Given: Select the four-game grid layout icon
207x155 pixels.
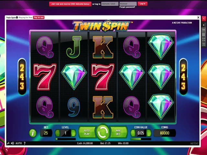Looking at the screenshot, I should pos(203,35).
